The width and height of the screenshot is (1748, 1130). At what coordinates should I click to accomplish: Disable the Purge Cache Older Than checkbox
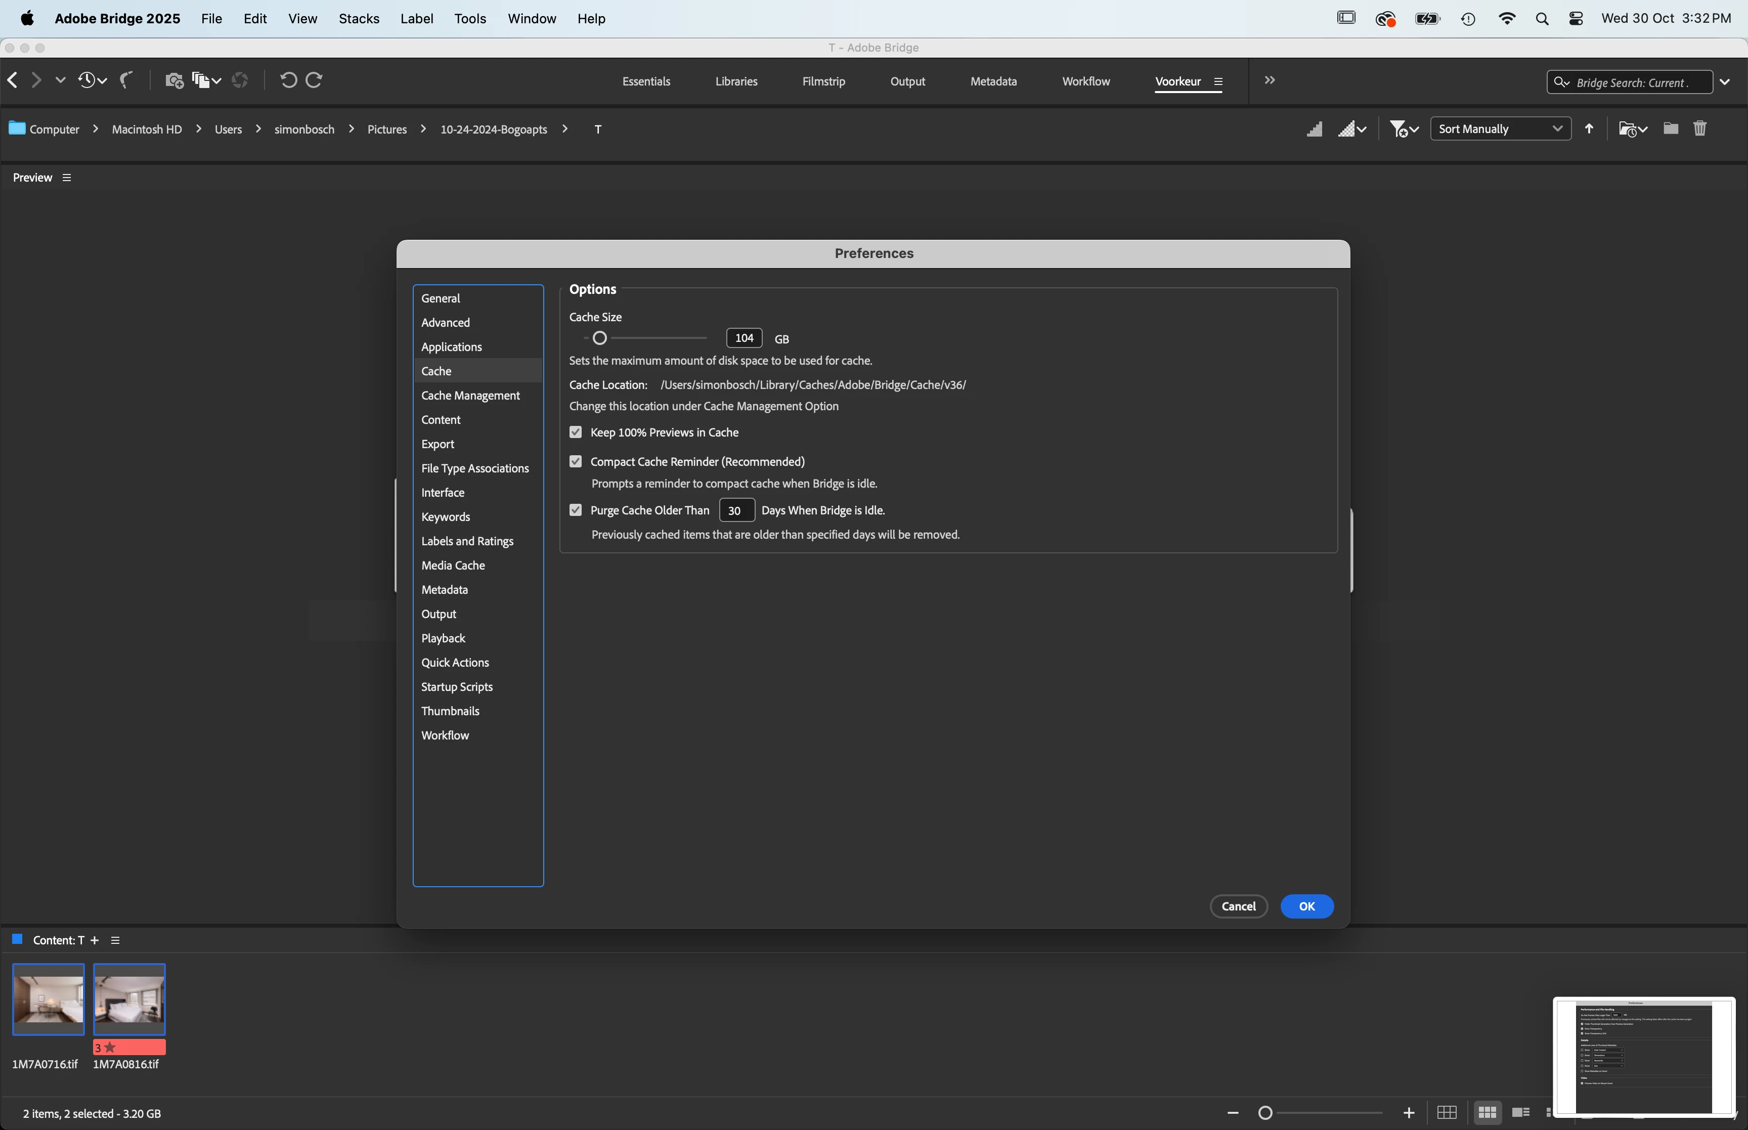point(576,510)
